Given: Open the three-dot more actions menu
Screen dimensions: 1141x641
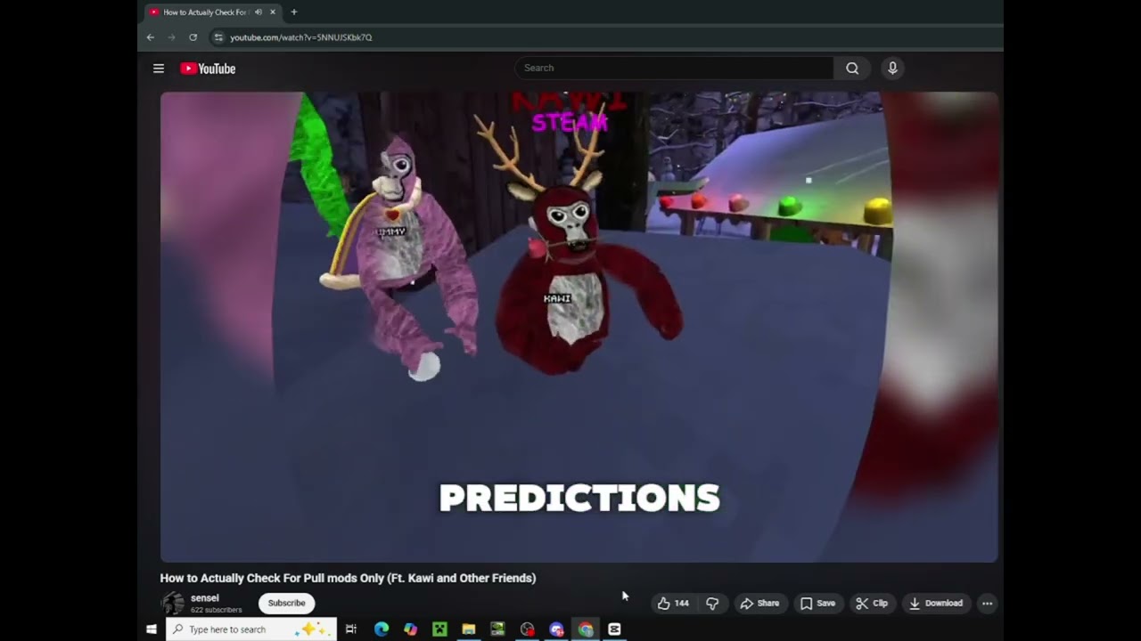Looking at the screenshot, I should click(987, 604).
